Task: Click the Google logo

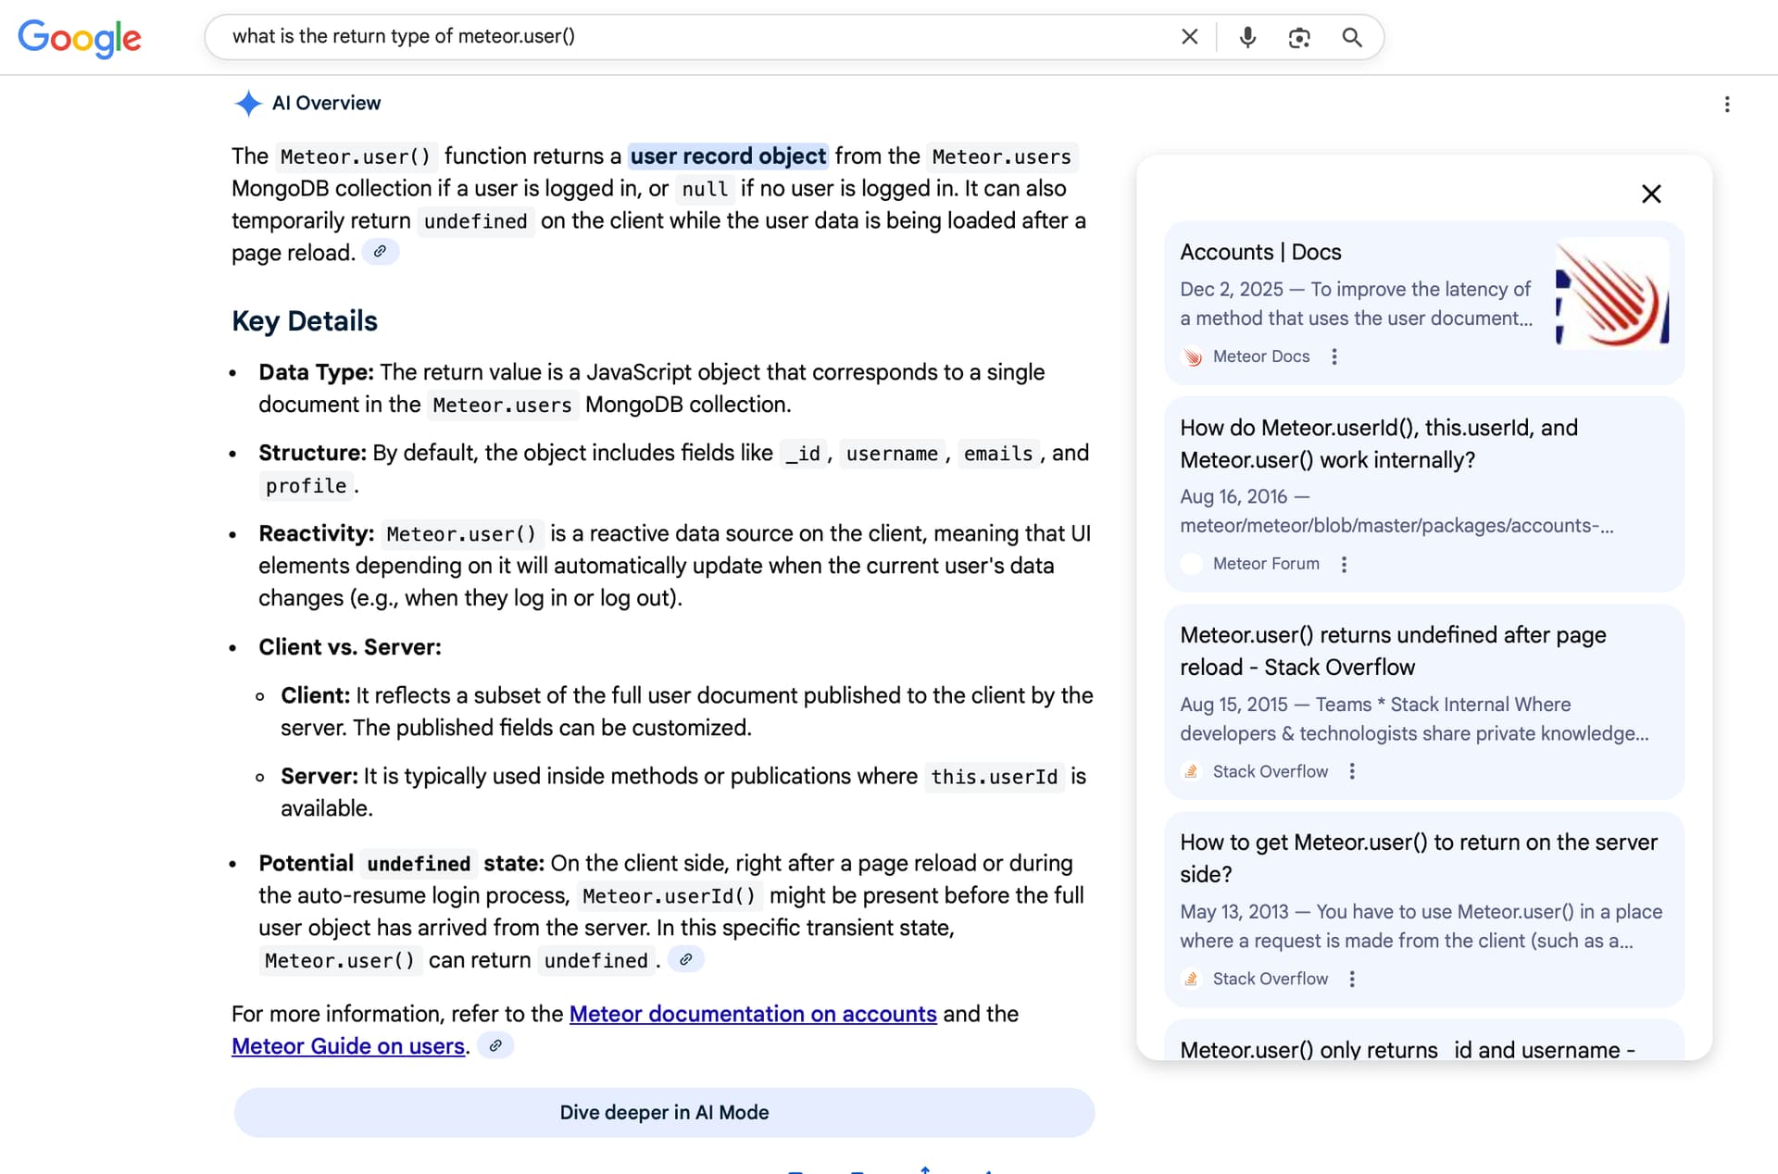Action: click(x=80, y=37)
